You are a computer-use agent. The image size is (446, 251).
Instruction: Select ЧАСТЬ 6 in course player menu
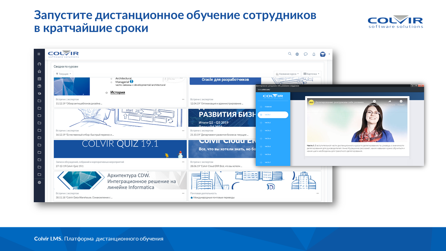pyautogui.click(x=273, y=154)
